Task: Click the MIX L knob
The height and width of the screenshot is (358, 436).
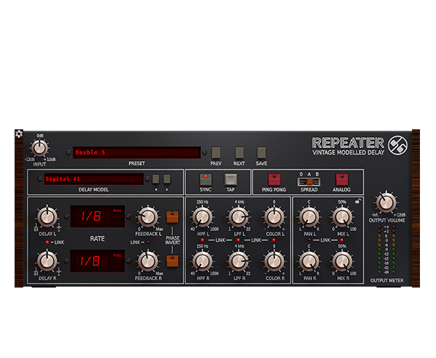Action: pyautogui.click(x=342, y=217)
